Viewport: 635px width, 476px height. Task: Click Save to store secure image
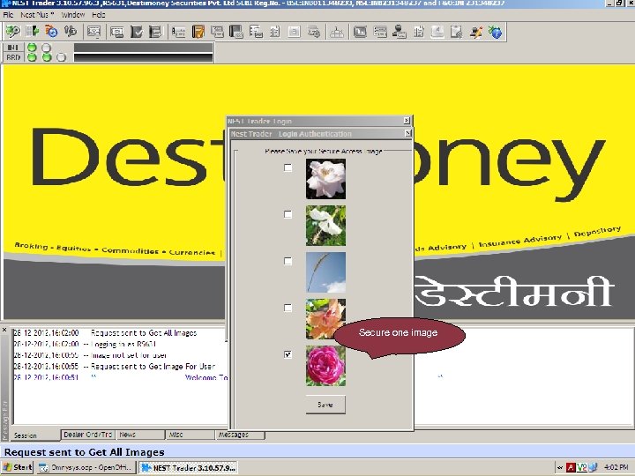325,405
